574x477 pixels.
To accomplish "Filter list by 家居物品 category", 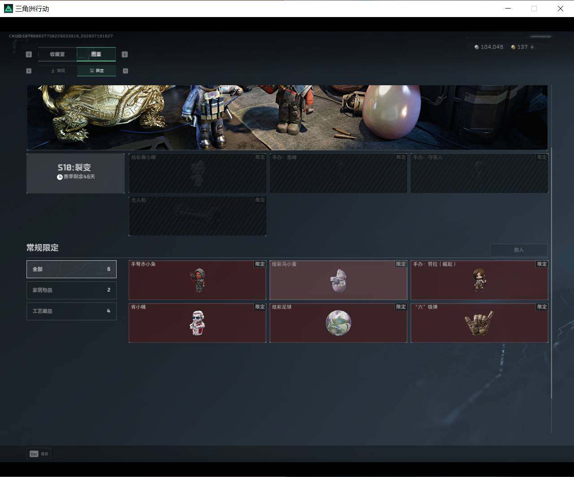I will point(71,290).
